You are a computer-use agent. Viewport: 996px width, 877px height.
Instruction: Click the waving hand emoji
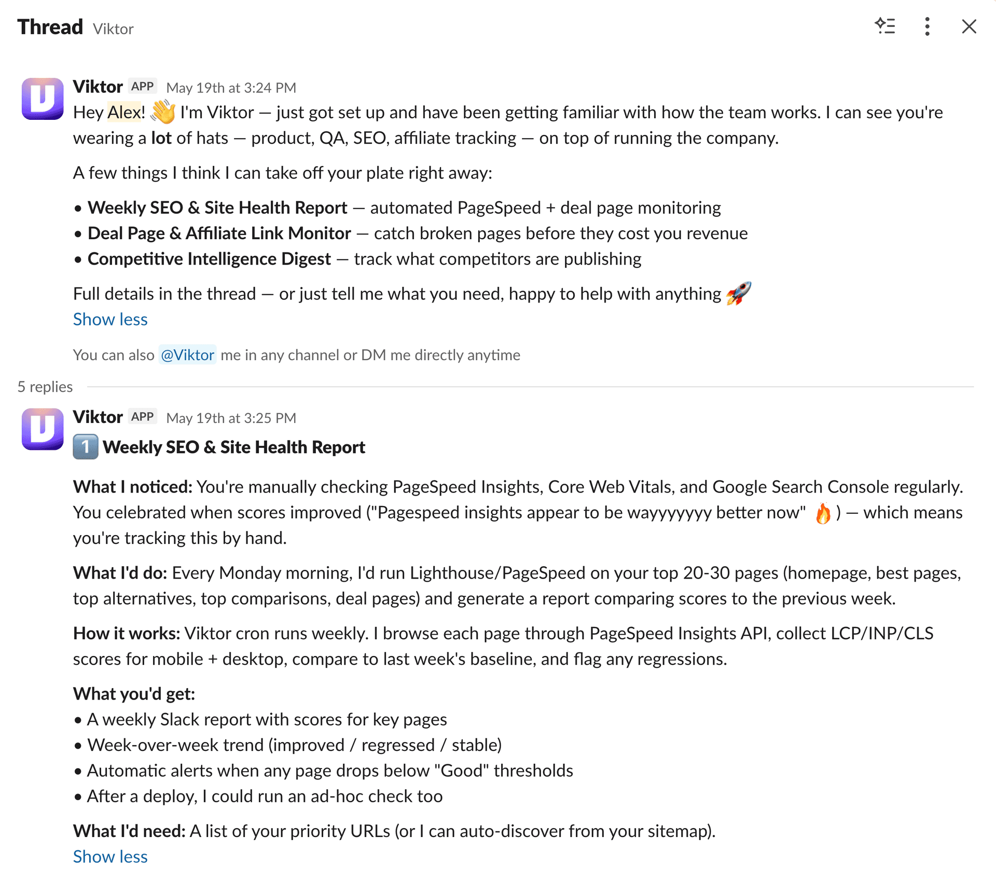[x=163, y=112]
